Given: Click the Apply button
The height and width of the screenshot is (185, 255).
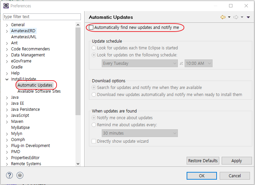Looking at the screenshot, I should click(x=236, y=161).
